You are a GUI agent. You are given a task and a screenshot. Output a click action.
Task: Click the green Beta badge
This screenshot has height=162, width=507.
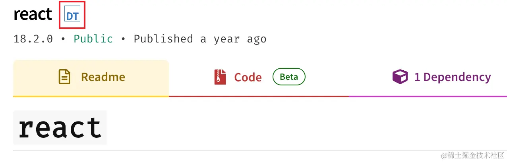coord(289,77)
